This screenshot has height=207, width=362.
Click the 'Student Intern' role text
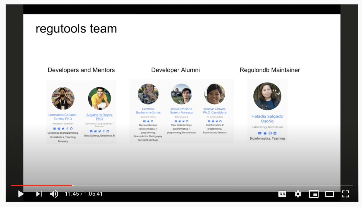[x=148, y=117]
